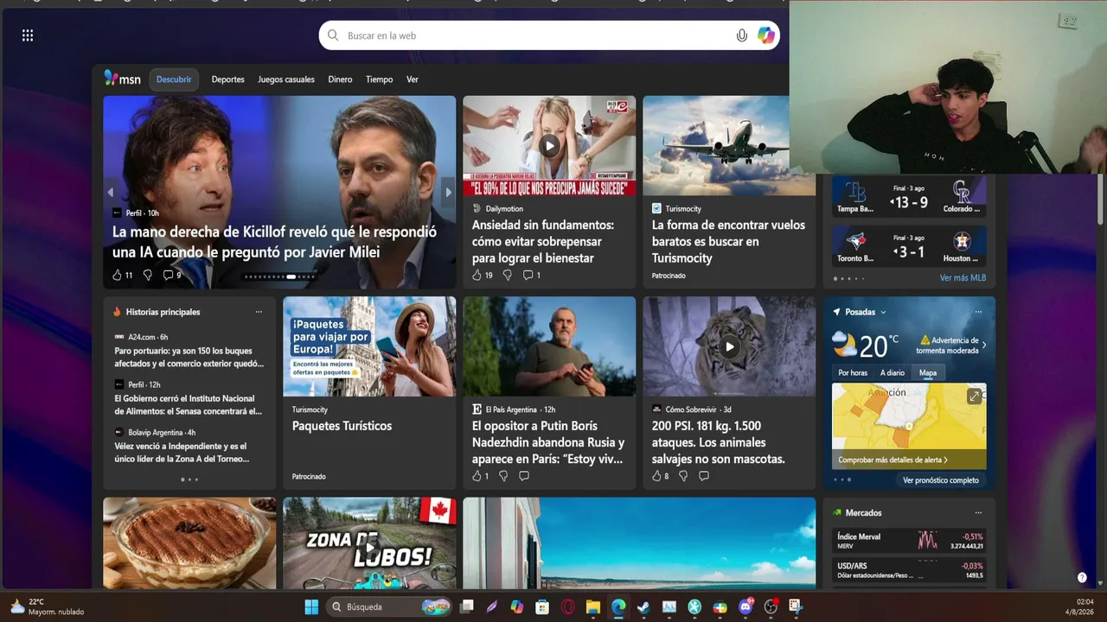The width and height of the screenshot is (1107, 622).
Task: Open Task View in the taskbar
Action: point(467,606)
